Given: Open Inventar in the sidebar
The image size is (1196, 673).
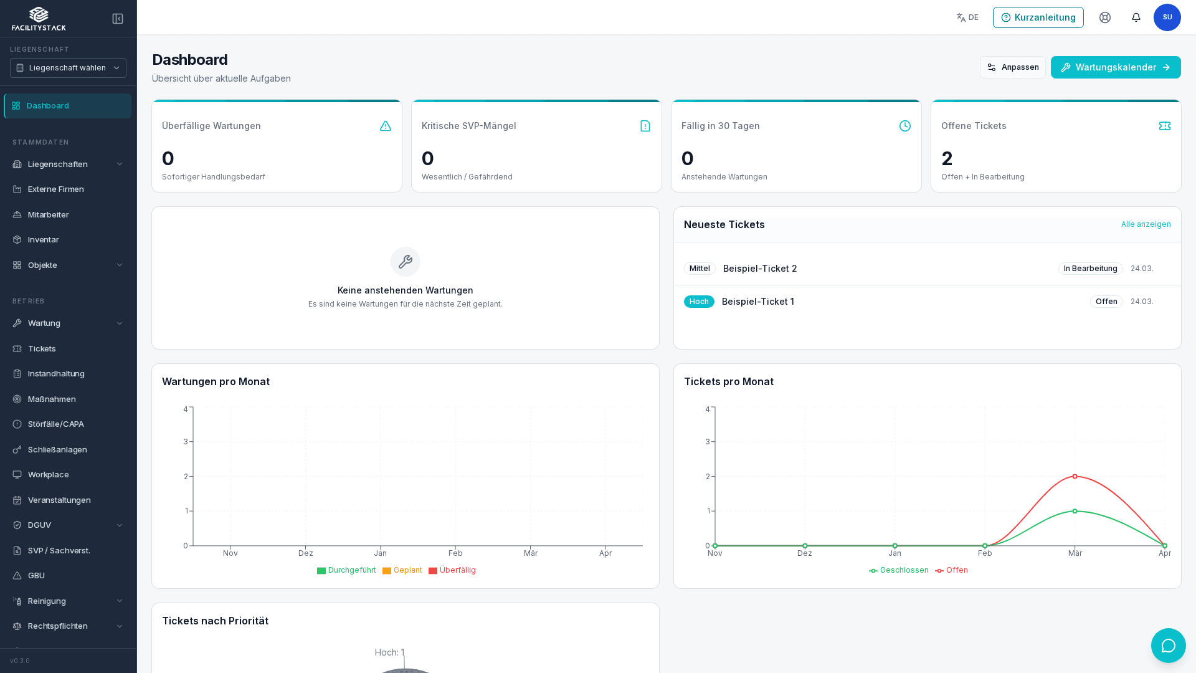Looking at the screenshot, I should [68, 239].
